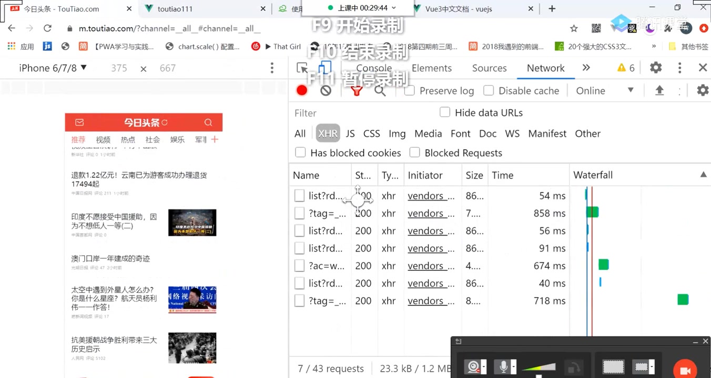This screenshot has width=711, height=378.
Task: Reload the page with browser refresh button
Action: [x=48, y=28]
